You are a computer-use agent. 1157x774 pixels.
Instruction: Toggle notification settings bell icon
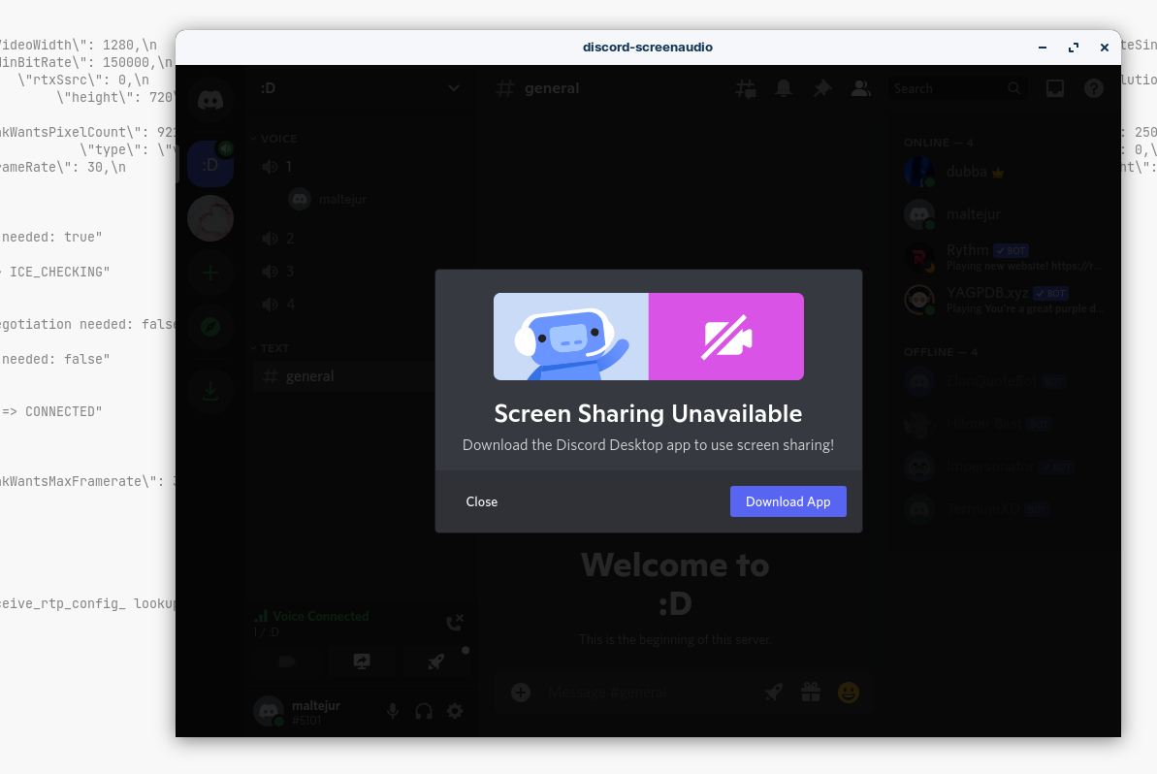click(x=784, y=88)
